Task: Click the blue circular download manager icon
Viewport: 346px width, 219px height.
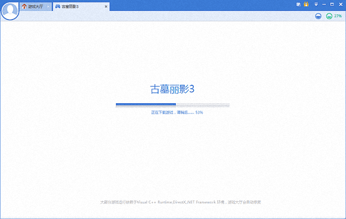Action: (x=318, y=16)
